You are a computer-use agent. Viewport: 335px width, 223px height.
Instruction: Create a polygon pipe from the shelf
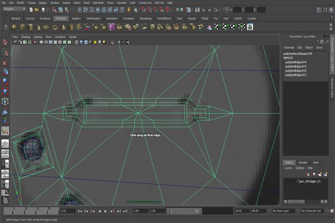pyautogui.click(x=71, y=27)
